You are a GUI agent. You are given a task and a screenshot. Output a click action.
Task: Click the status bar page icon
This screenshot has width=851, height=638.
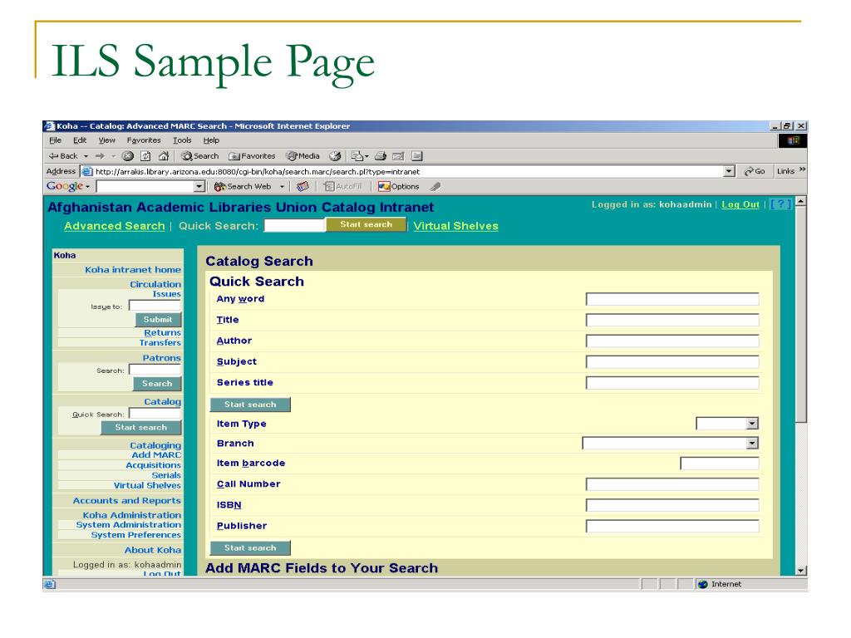49,584
